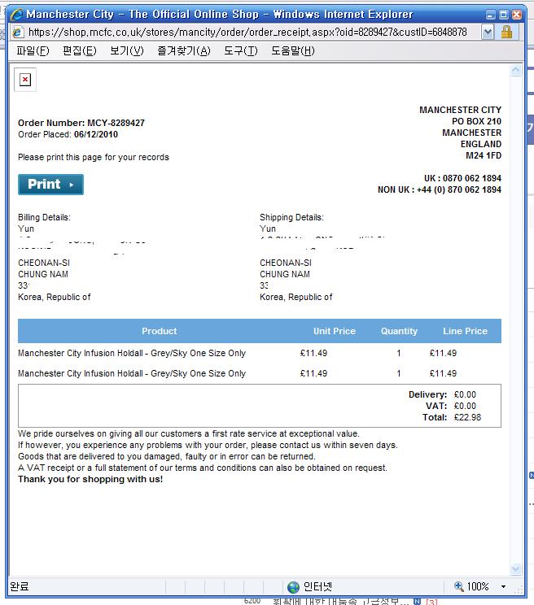Viewport: 534px width, 605px height.
Task: Minimize the Internet Explorer window
Action: pos(491,15)
